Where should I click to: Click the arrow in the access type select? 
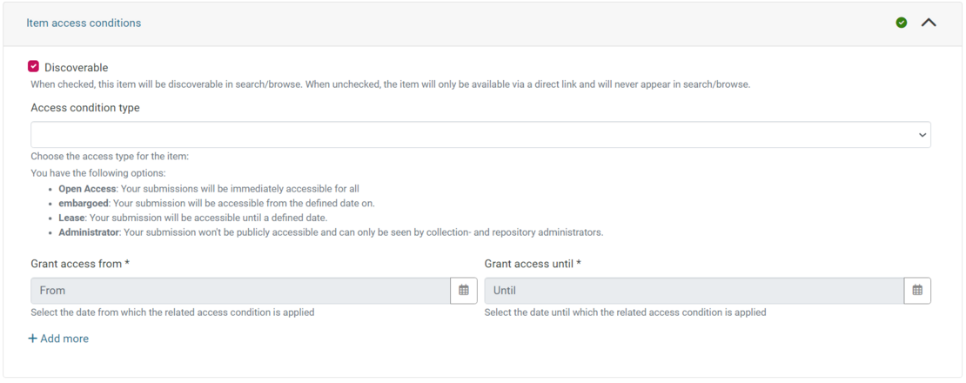point(922,135)
